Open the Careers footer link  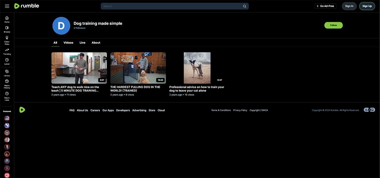(x=95, y=110)
